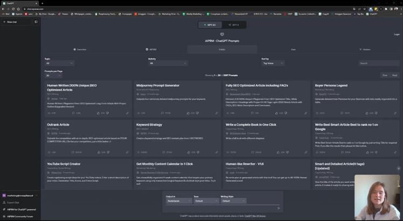
Task: Open the Output in language dropdown
Action: pyautogui.click(x=178, y=201)
